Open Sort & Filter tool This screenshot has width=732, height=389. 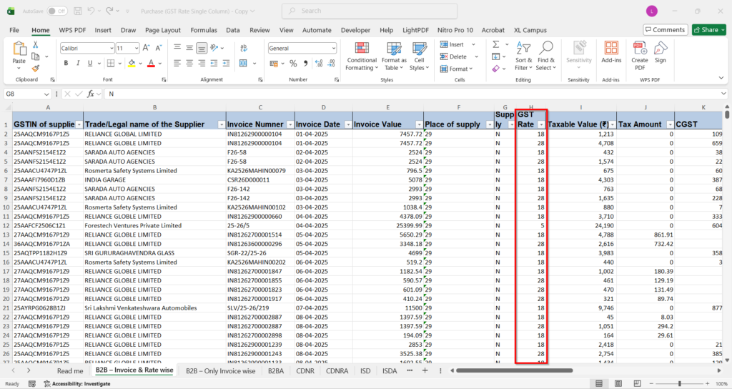tap(523, 56)
